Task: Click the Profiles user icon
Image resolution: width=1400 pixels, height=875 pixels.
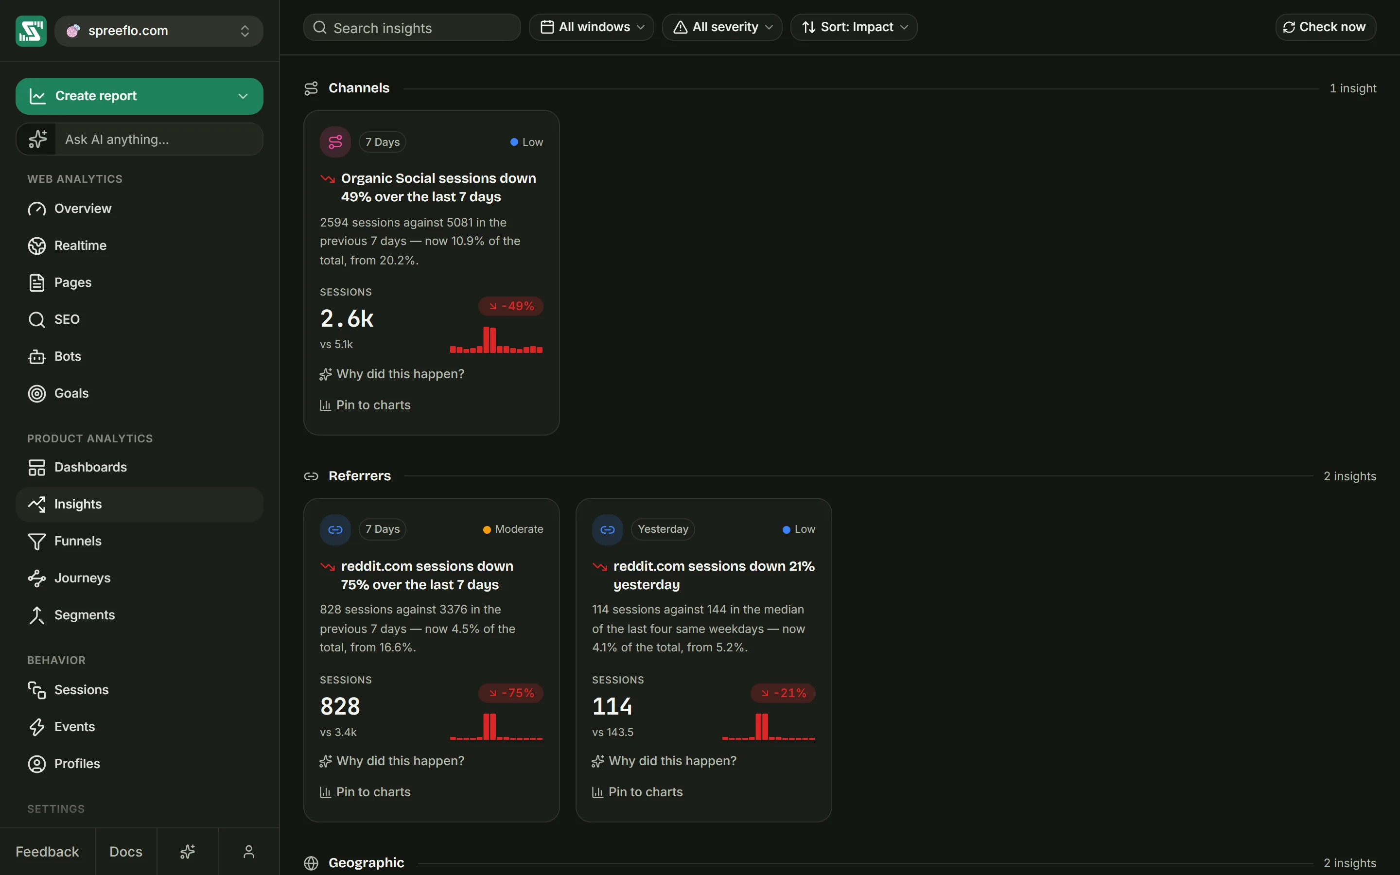Action: tap(37, 764)
